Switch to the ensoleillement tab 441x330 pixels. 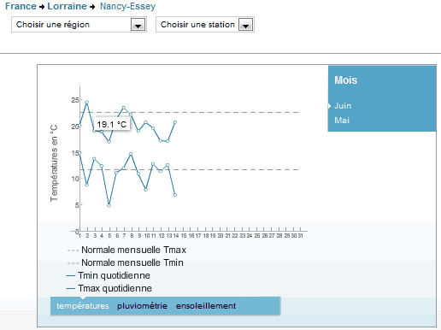coord(206,306)
